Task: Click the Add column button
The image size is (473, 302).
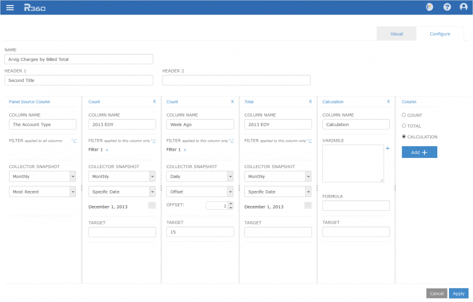Action: pos(419,152)
